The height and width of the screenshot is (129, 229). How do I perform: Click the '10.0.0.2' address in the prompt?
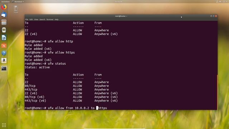pos(82,108)
